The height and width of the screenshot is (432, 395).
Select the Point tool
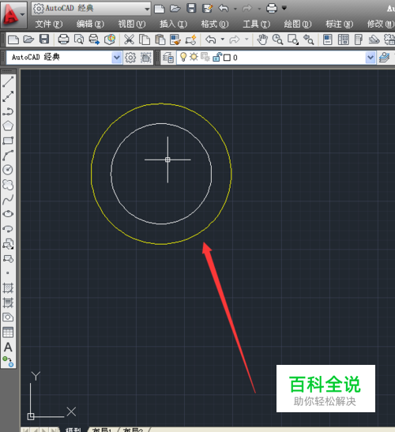(8, 272)
